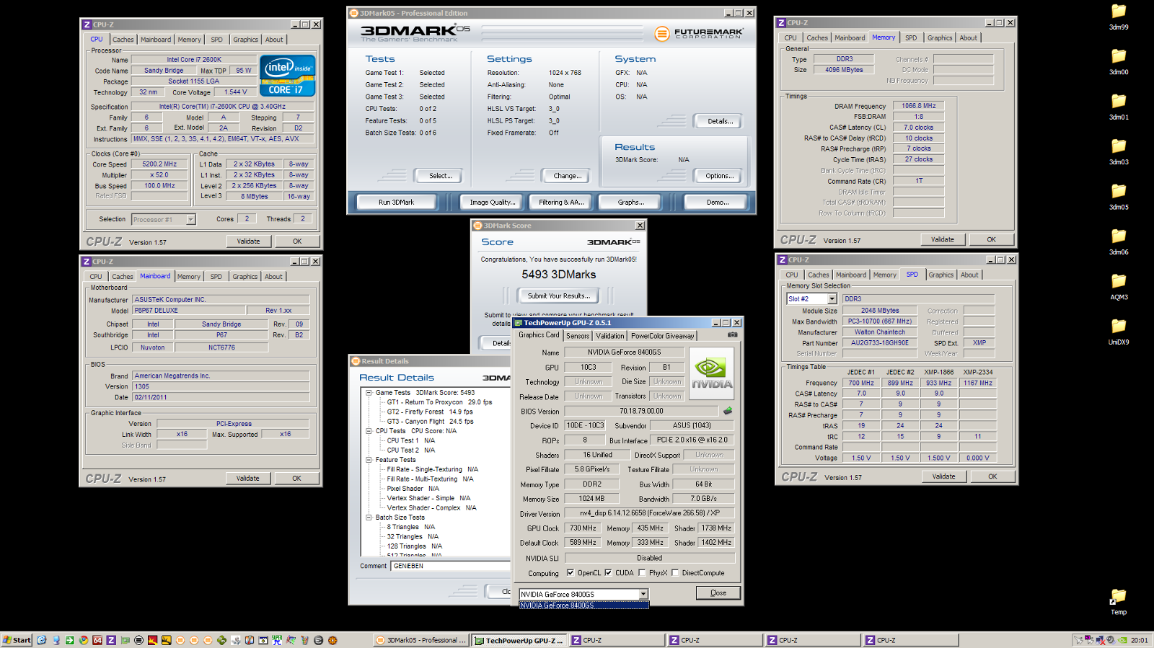Viewport: 1154px width, 648px height.
Task: Select highlighted NVIDIA GeForce 8400GS list entry
Action: click(584, 605)
